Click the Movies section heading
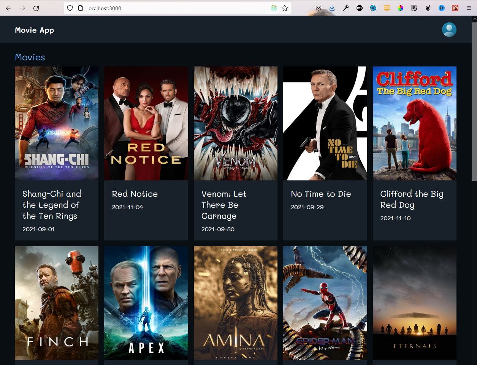This screenshot has height=365, width=477. click(30, 57)
